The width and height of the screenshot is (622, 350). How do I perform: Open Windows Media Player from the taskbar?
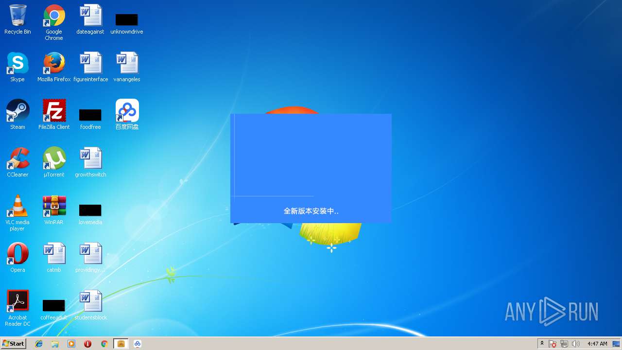pos(71,344)
